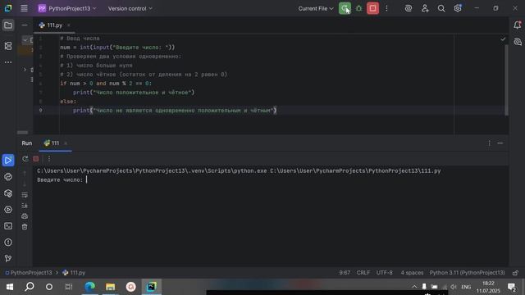Screen dimensions: 525x295
Task: Stop the running program with the top toolbar's red Stop button
Action: pos(372,8)
